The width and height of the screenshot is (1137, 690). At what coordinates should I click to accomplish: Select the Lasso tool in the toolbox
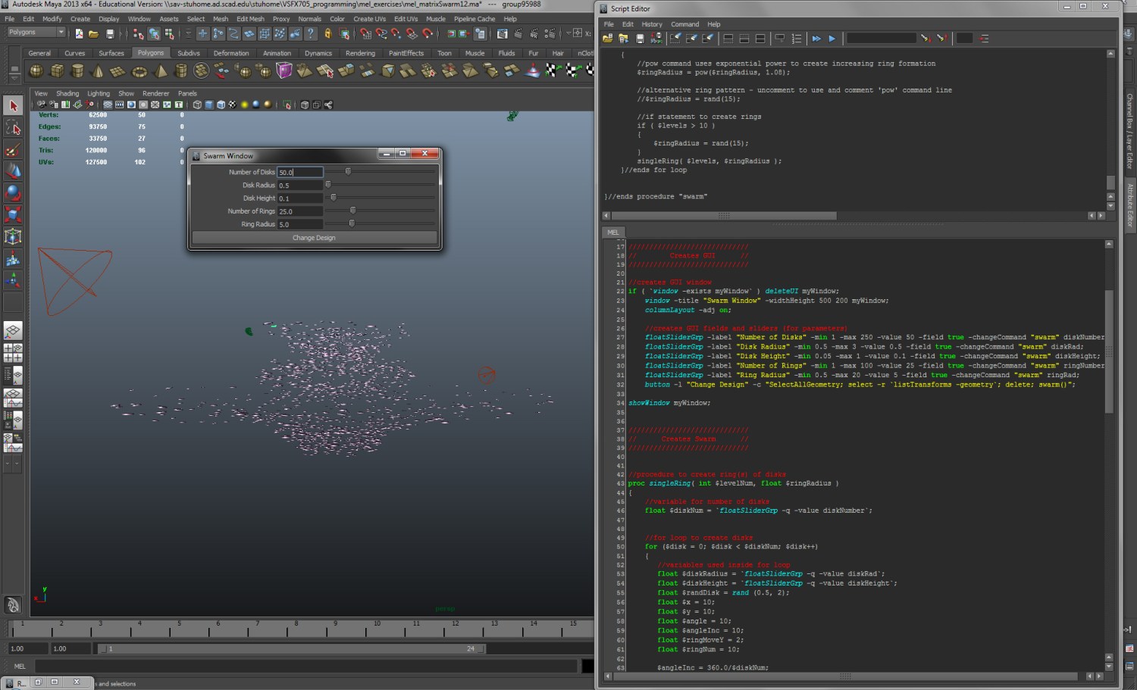[13, 128]
